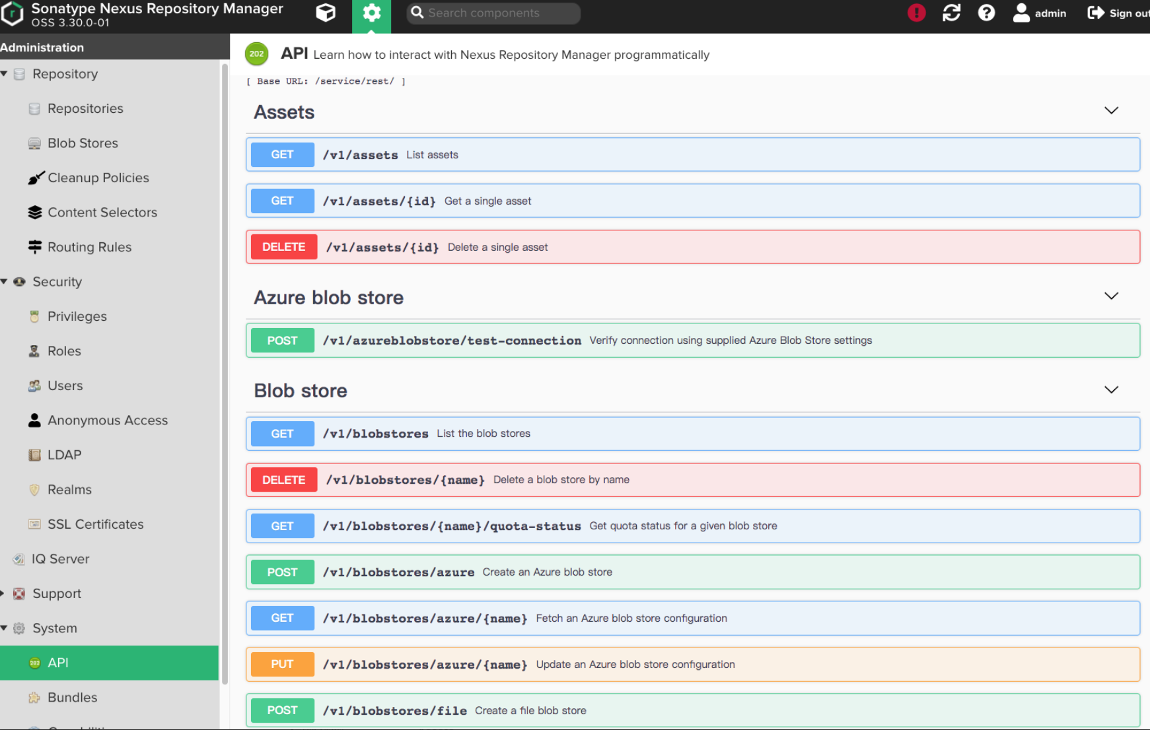Click GET button for /v1/assets

282,154
